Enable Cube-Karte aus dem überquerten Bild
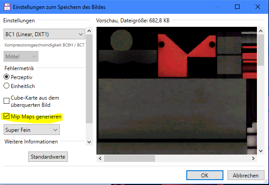 click(7, 101)
